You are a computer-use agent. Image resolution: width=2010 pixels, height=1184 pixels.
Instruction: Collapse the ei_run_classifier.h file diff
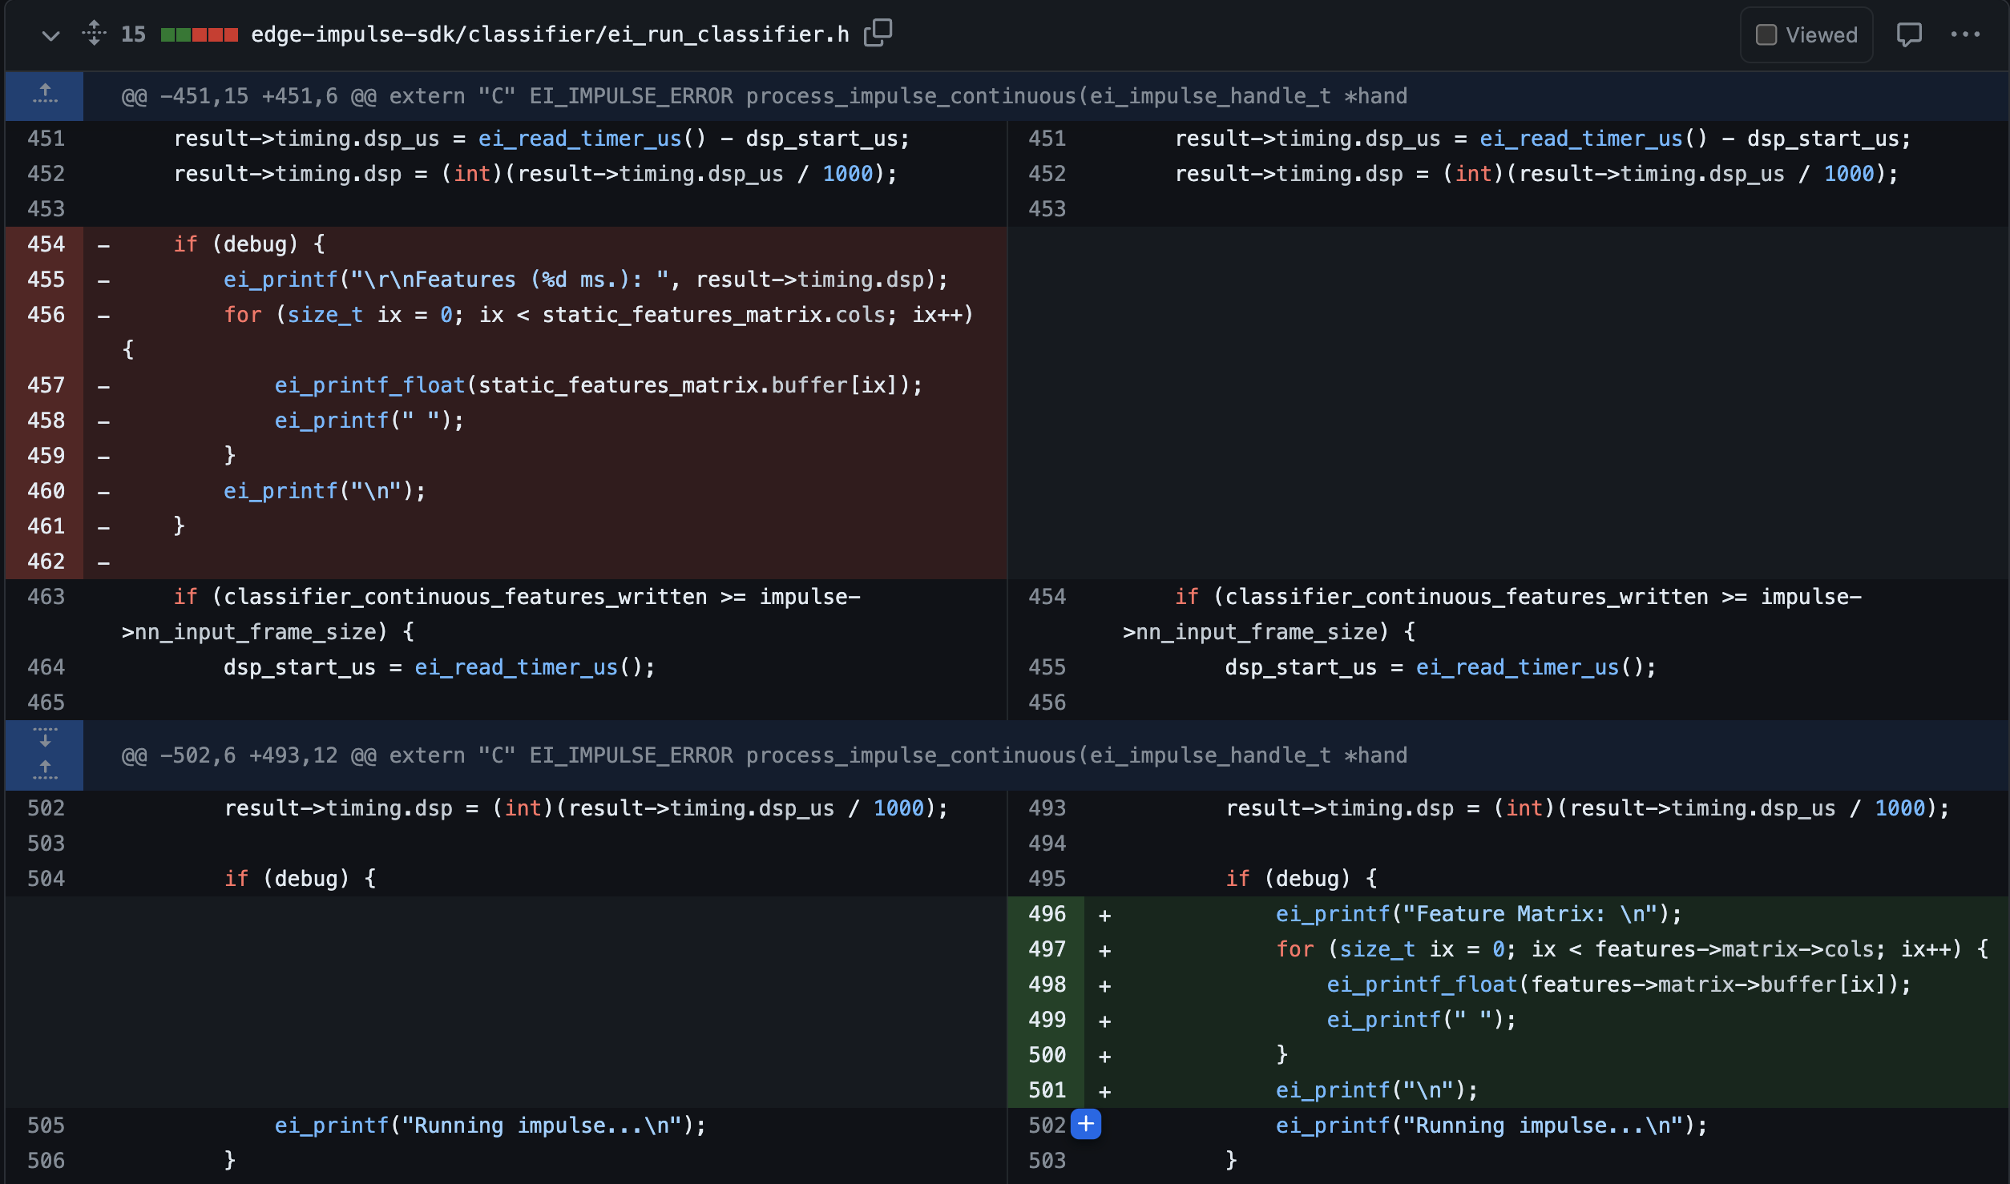[50, 35]
